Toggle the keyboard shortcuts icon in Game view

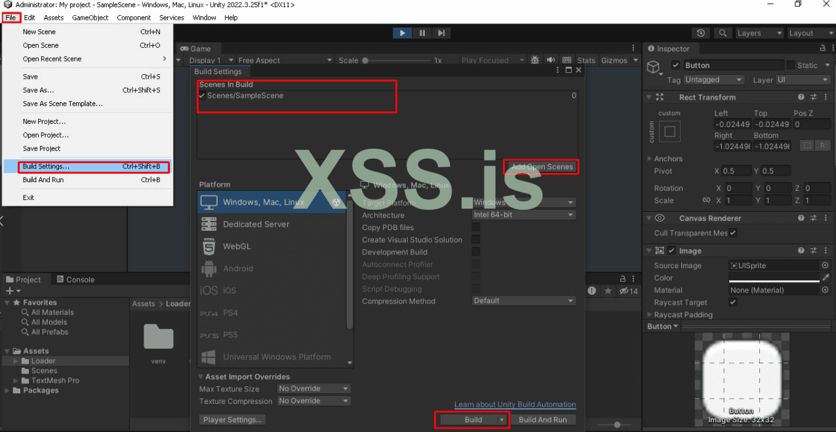coord(566,60)
